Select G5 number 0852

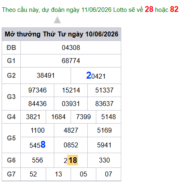click(x=71, y=145)
